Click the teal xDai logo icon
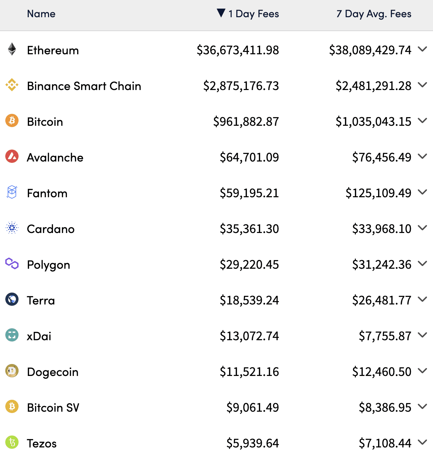This screenshot has width=433, height=460. pos(12,335)
